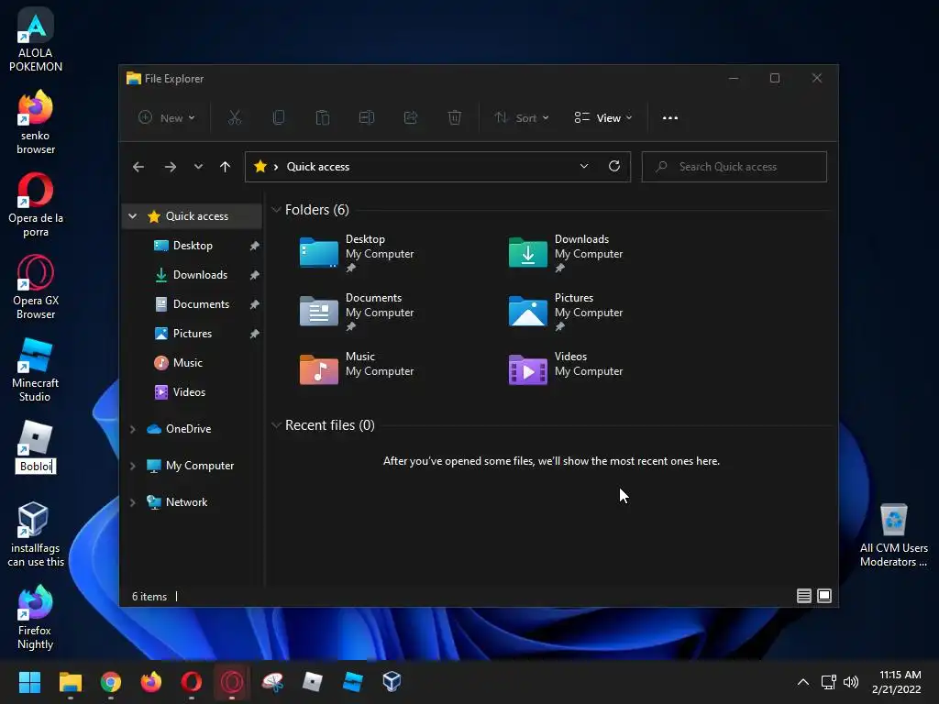The width and height of the screenshot is (939, 704).
Task: Expand the OneDrive tree node
Action: (133, 429)
